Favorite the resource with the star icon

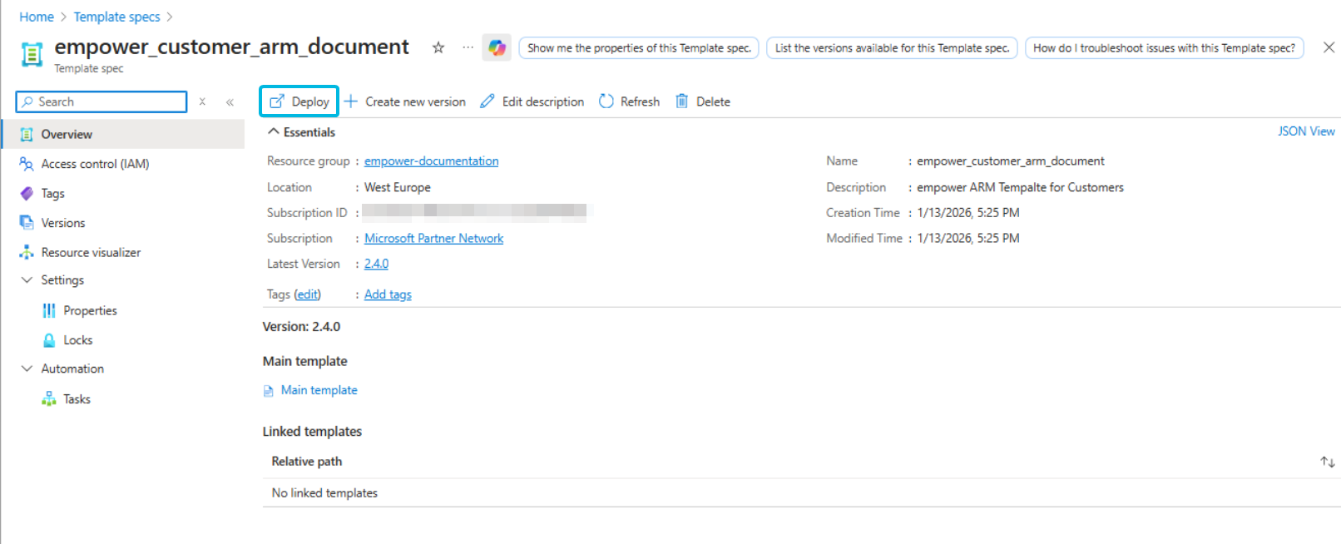click(438, 47)
